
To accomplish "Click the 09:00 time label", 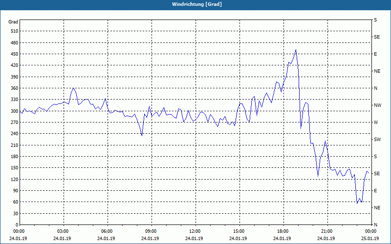I will 152,231.
